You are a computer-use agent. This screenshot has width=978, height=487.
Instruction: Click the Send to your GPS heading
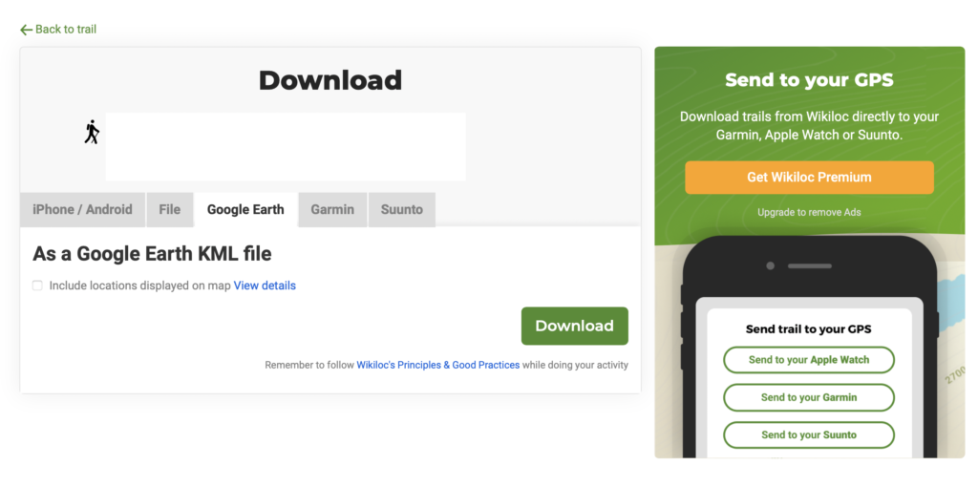[809, 80]
